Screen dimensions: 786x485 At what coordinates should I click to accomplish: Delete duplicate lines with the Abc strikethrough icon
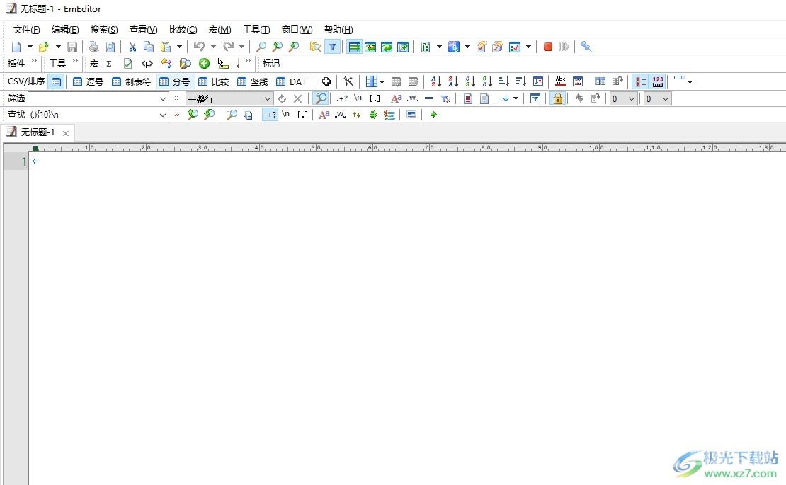560,81
